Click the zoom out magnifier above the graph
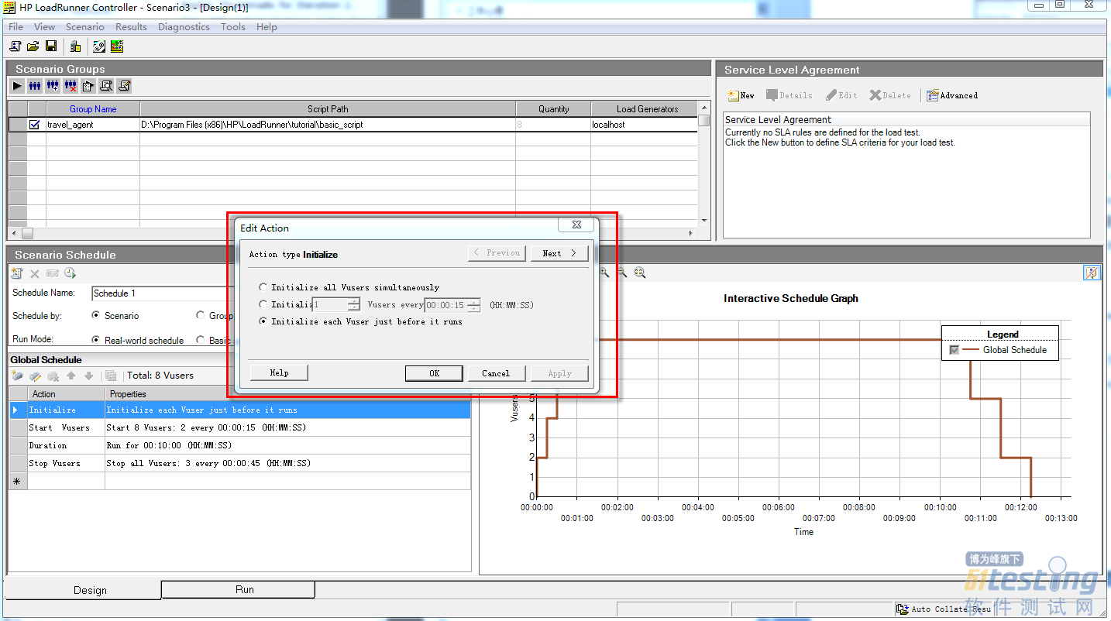The image size is (1111, 621). point(621,273)
